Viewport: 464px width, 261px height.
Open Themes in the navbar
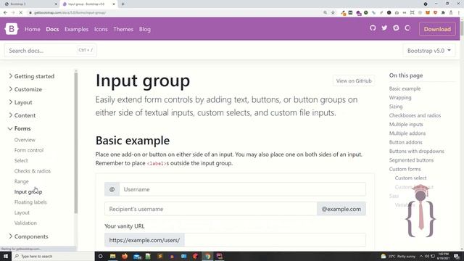(x=123, y=29)
